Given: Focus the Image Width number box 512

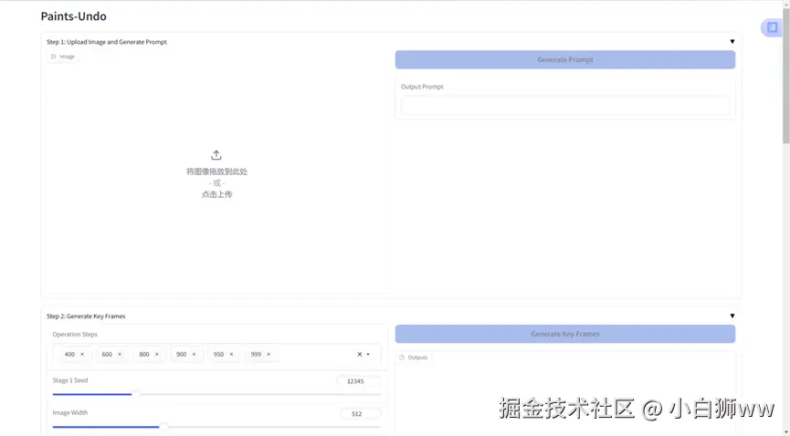Looking at the screenshot, I should 360,414.
